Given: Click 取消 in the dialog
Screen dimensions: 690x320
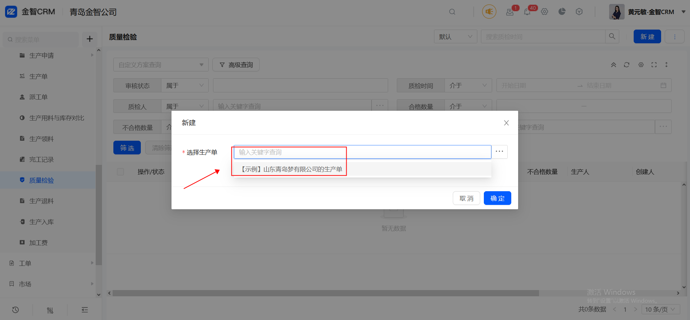Looking at the screenshot, I should [x=466, y=198].
